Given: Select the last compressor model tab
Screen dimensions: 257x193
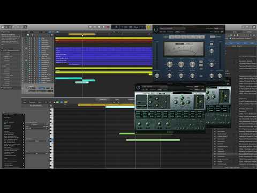Looking at the screenshot, I should coord(202,37).
